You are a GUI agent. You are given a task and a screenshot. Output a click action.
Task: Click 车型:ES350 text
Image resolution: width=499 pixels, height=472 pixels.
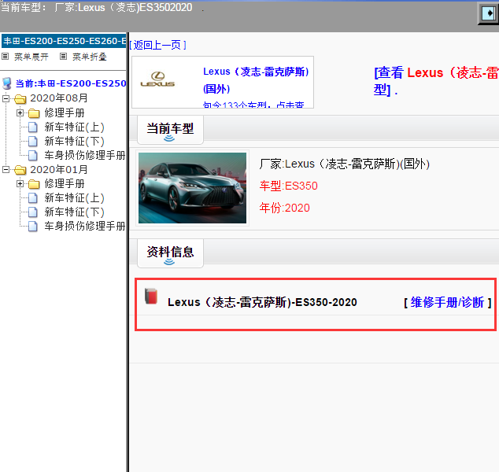tap(288, 186)
